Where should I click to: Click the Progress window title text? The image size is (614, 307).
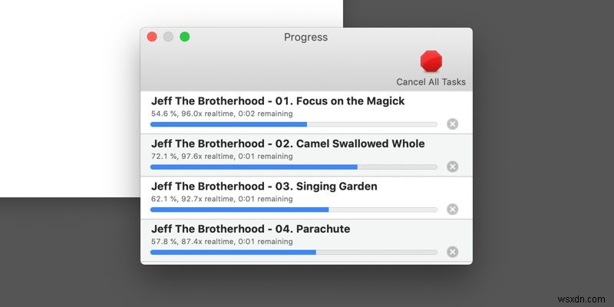[305, 37]
